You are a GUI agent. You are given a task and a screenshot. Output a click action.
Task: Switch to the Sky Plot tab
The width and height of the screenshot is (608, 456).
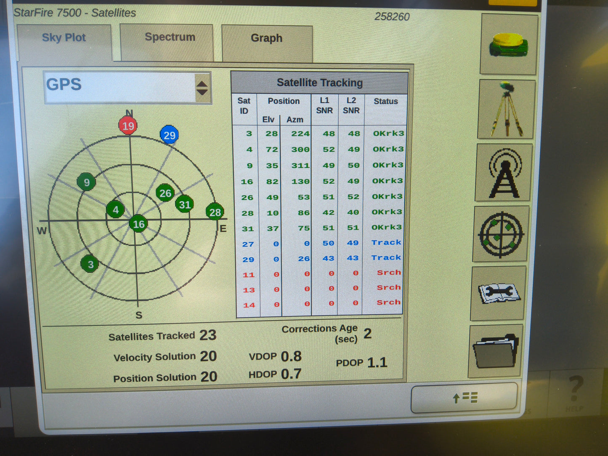click(x=64, y=37)
